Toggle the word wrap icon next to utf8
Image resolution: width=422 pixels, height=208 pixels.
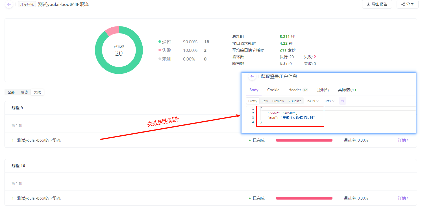point(343,101)
